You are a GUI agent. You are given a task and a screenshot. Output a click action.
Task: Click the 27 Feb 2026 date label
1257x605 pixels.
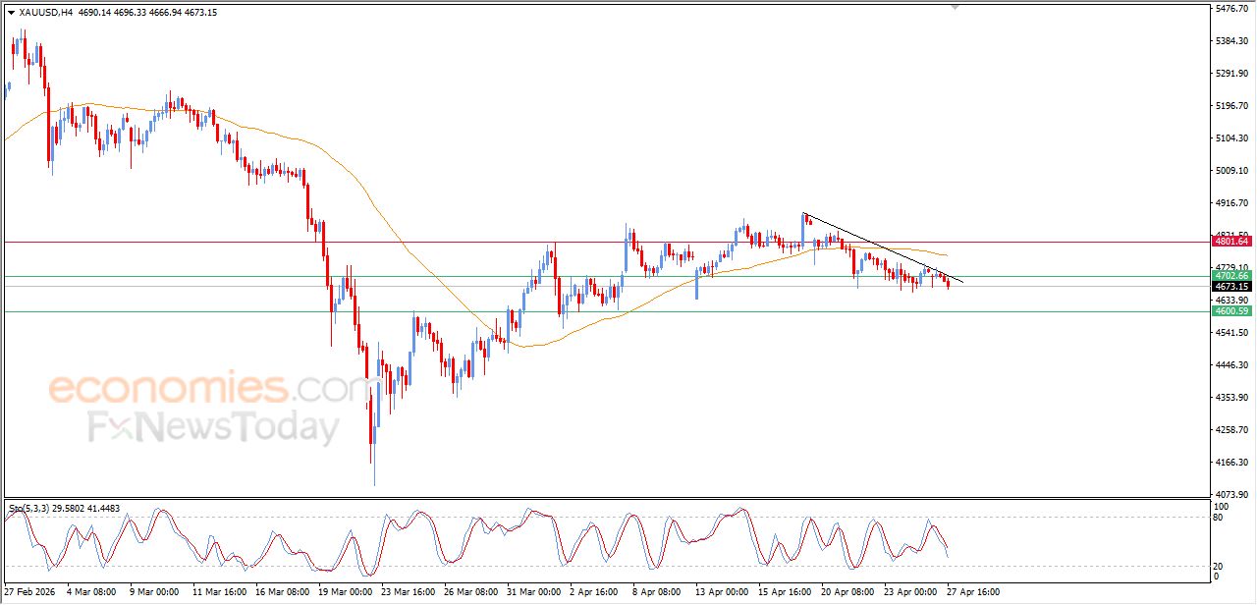29,591
